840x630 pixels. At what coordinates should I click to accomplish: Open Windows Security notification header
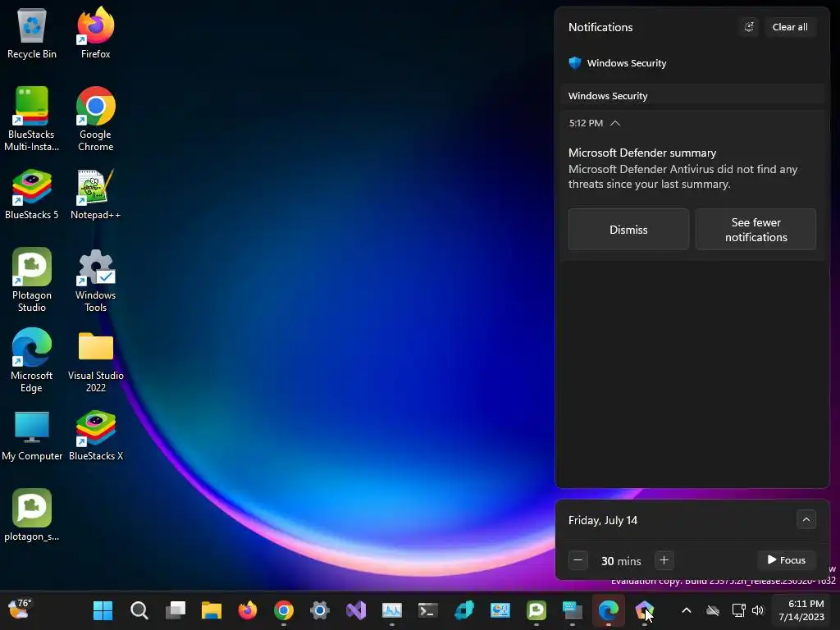point(617,63)
